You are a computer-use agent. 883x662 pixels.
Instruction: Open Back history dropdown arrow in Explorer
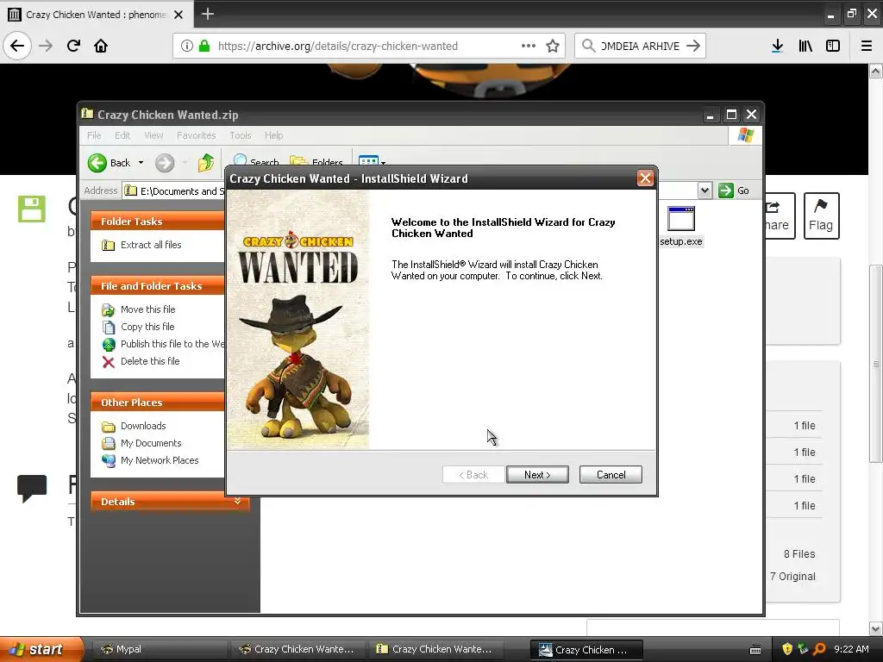click(x=141, y=163)
